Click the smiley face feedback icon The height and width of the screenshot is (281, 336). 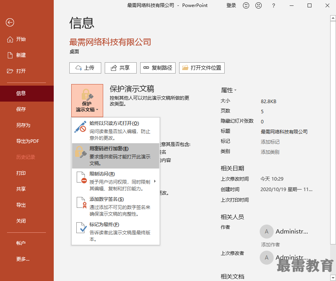point(246,5)
